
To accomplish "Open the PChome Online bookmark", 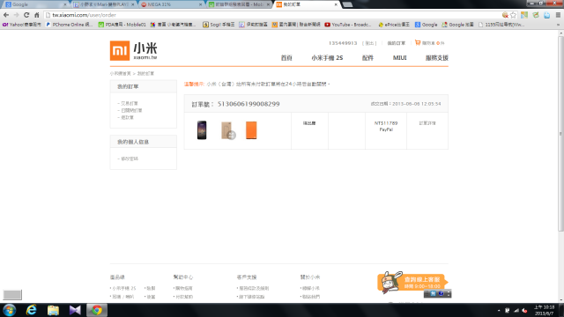I will (x=70, y=25).
